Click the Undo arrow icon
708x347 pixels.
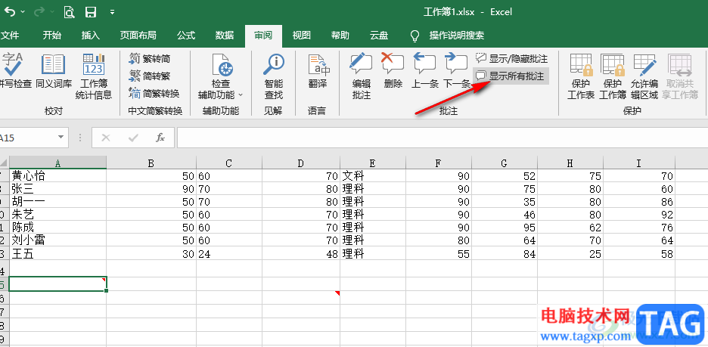10,12
